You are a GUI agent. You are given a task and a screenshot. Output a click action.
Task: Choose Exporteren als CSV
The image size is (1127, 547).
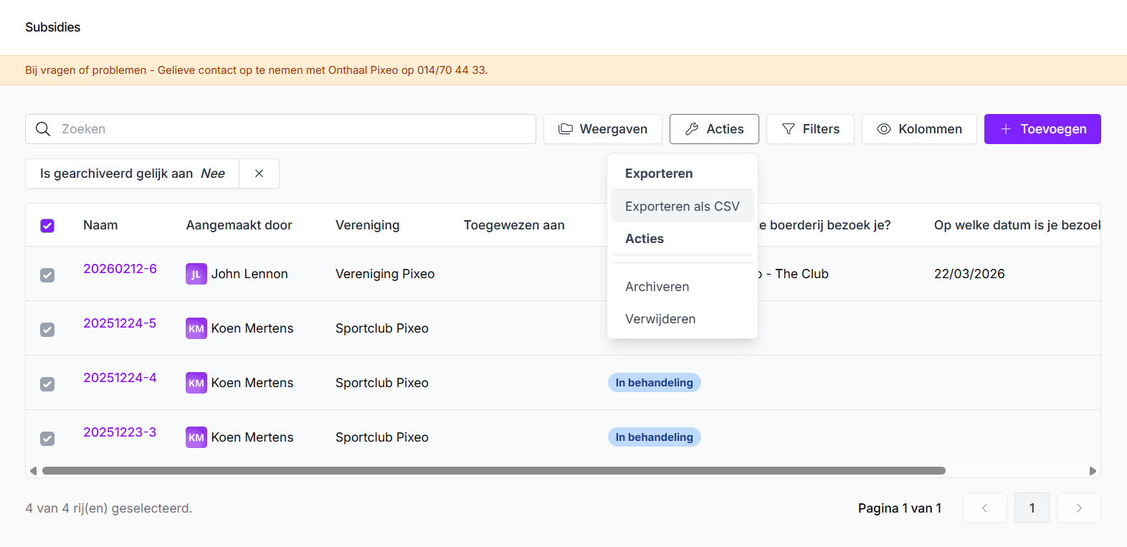click(x=682, y=206)
